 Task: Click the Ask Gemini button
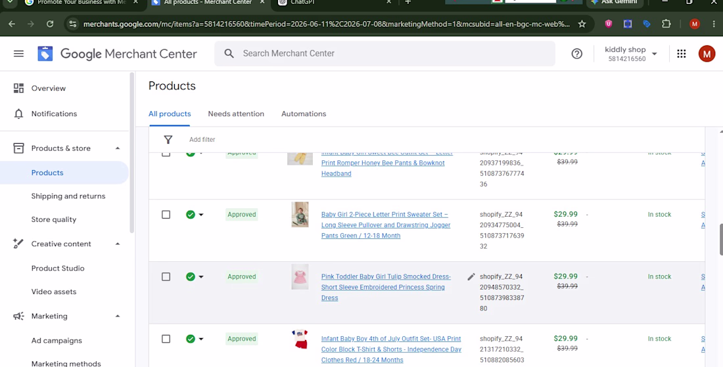tap(614, 3)
